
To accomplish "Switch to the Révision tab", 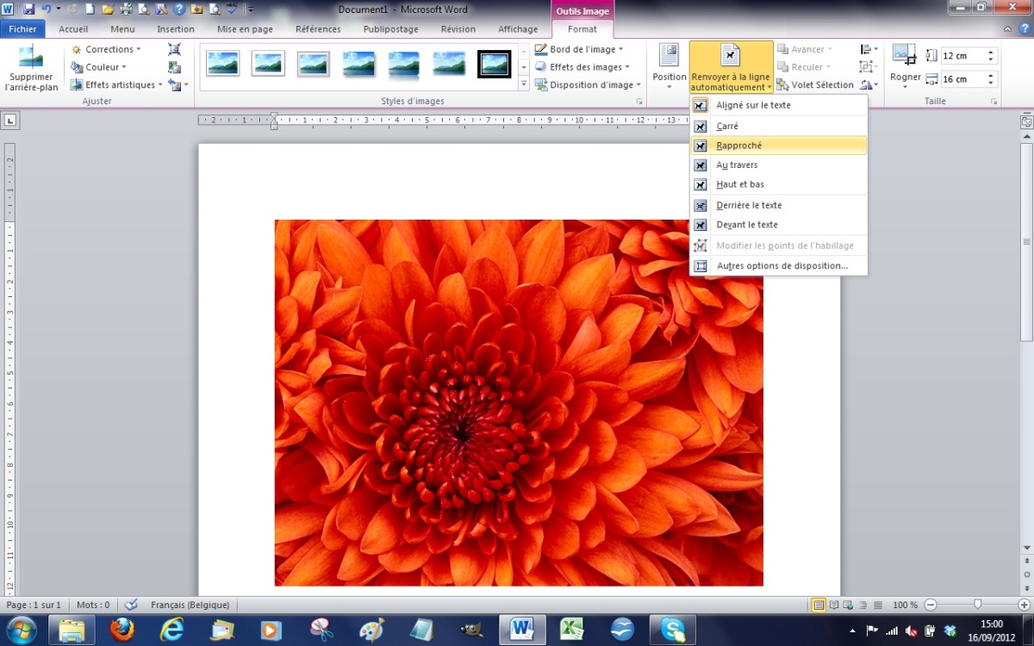I will [x=458, y=29].
